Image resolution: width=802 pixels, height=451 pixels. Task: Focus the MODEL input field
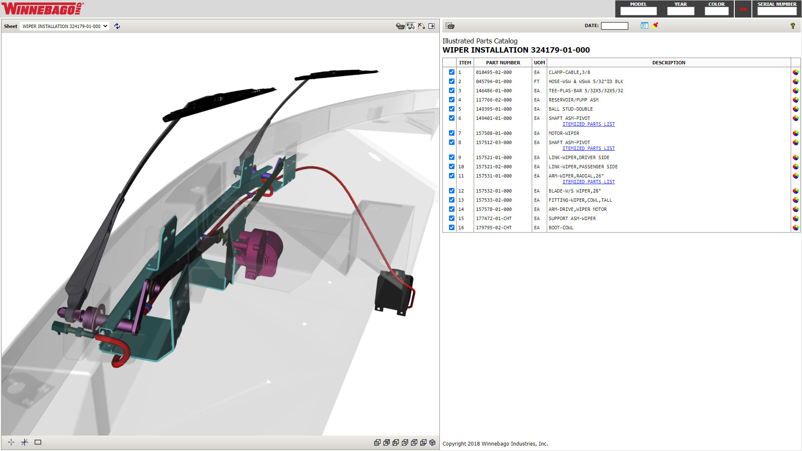(x=638, y=11)
